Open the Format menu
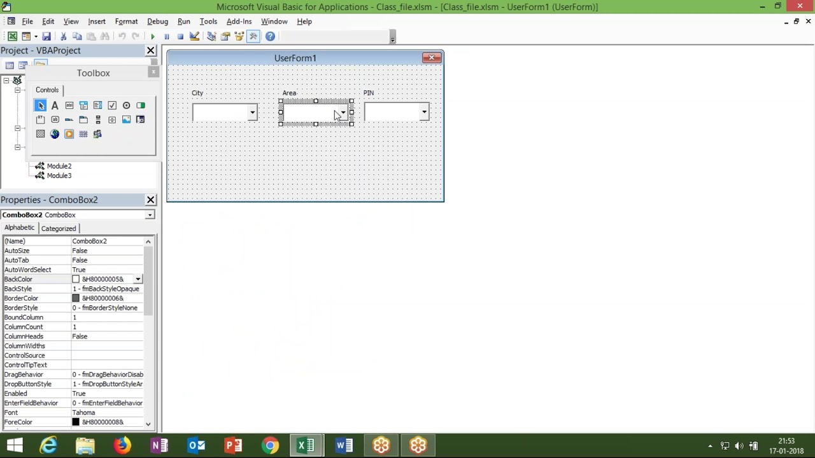Image resolution: width=815 pixels, height=458 pixels. 126,22
